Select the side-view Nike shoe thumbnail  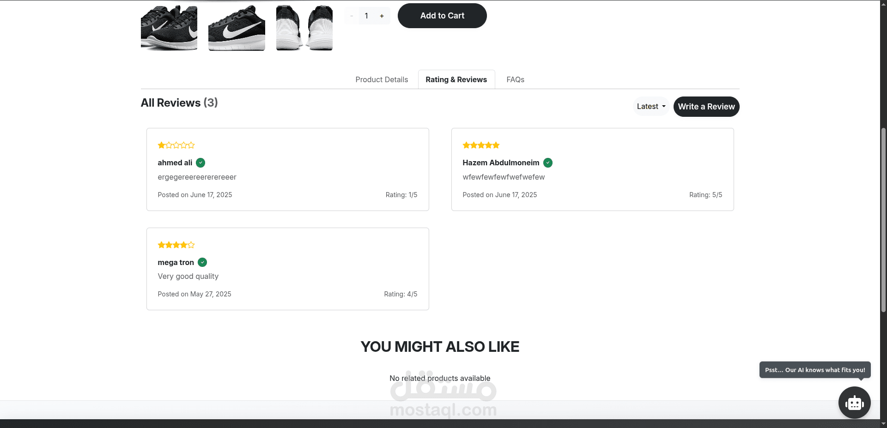[237, 28]
